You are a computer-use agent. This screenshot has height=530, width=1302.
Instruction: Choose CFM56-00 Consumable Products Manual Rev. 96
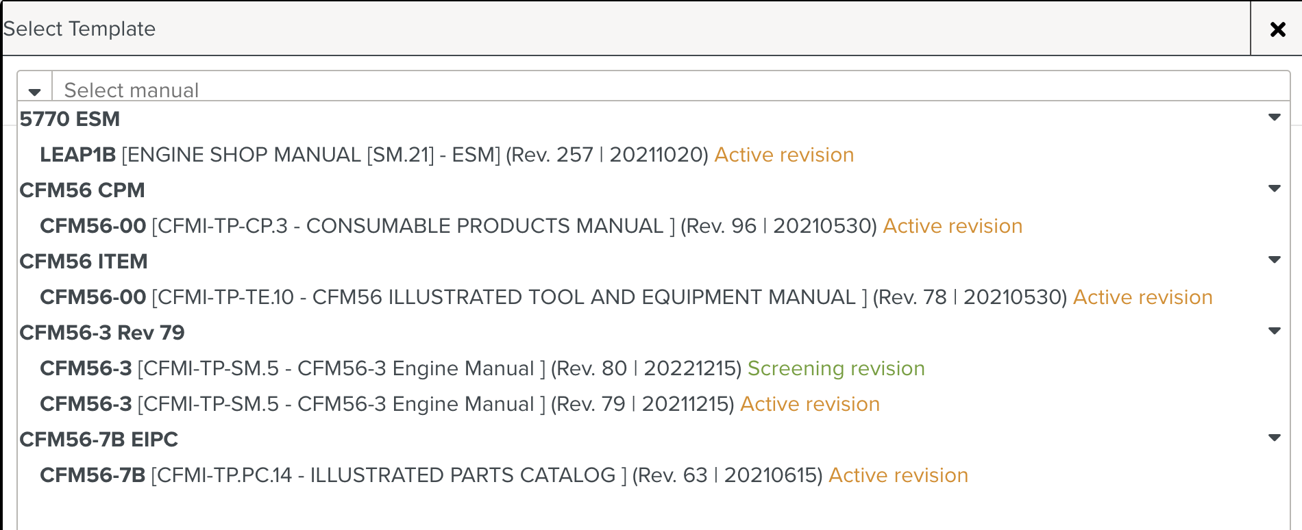point(531,226)
